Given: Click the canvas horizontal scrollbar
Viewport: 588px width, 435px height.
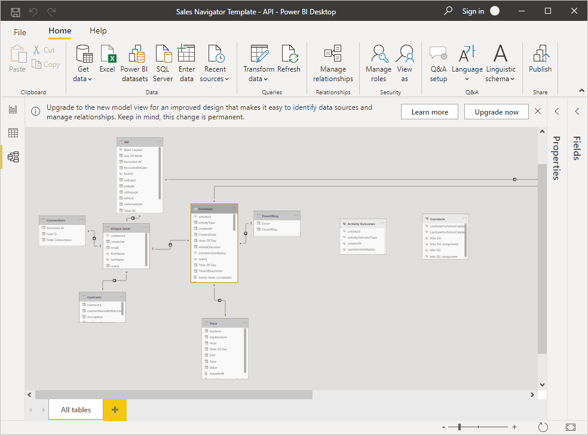Looking at the screenshot, I should pyautogui.click(x=174, y=394).
